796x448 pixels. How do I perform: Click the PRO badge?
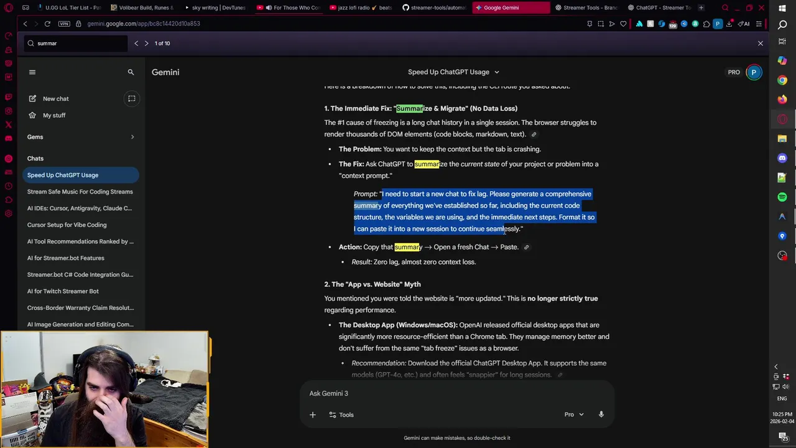pyautogui.click(x=734, y=72)
